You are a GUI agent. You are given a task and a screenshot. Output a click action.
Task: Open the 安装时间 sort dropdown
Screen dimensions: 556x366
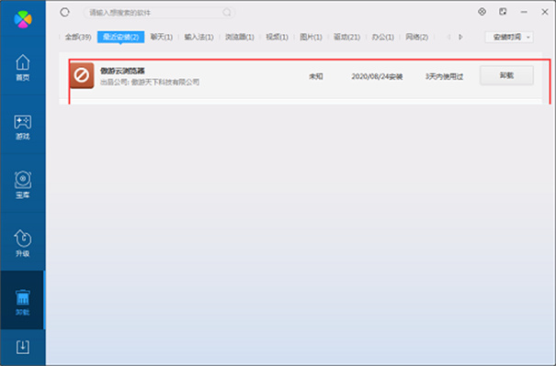(509, 37)
